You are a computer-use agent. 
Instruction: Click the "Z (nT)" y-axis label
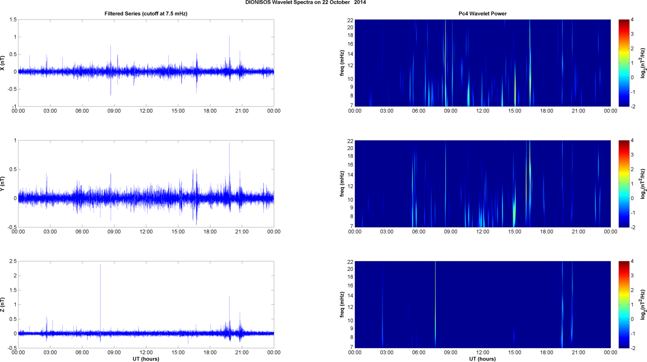[x=3, y=305]
